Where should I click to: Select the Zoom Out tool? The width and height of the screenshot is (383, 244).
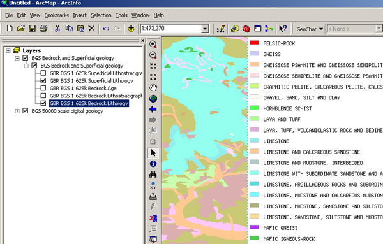click(x=153, y=55)
